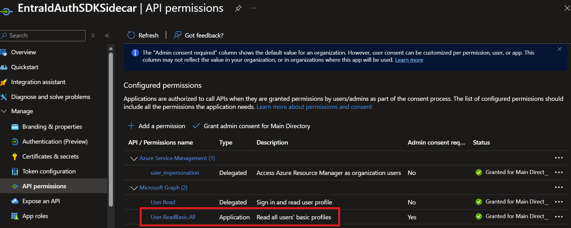Open the User.ReadBasic.All permission link
571x228 pixels.
173,217
